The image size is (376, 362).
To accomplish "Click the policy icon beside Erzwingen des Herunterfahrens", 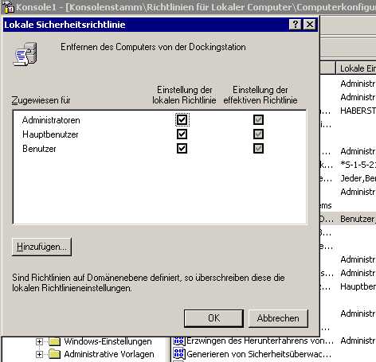I will (x=179, y=341).
